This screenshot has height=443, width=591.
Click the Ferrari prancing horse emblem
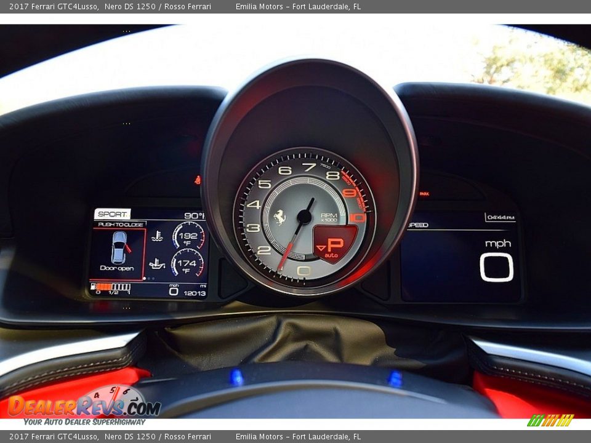pos(279,217)
